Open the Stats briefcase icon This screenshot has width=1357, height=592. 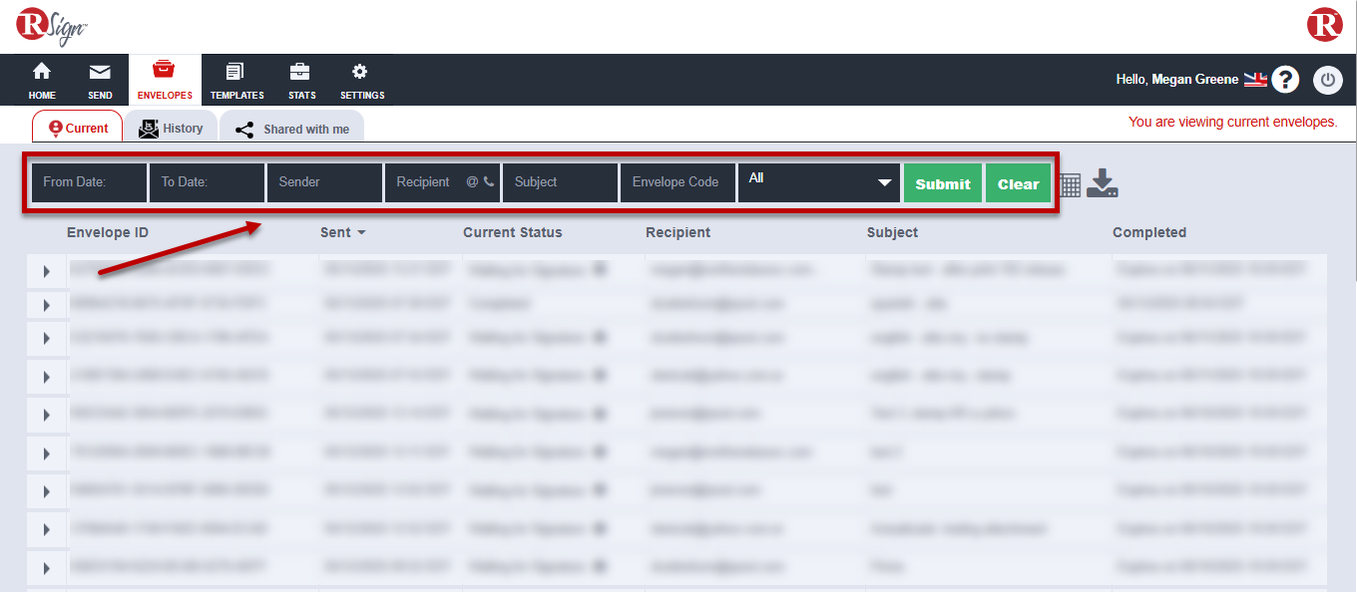click(x=300, y=72)
